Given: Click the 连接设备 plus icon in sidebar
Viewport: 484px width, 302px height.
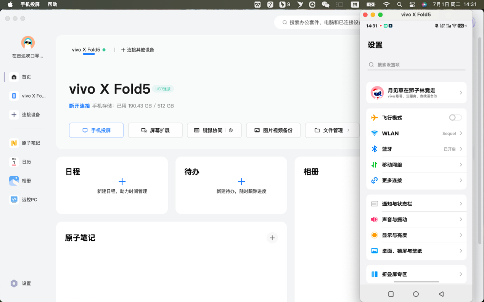Looking at the screenshot, I should [x=14, y=115].
